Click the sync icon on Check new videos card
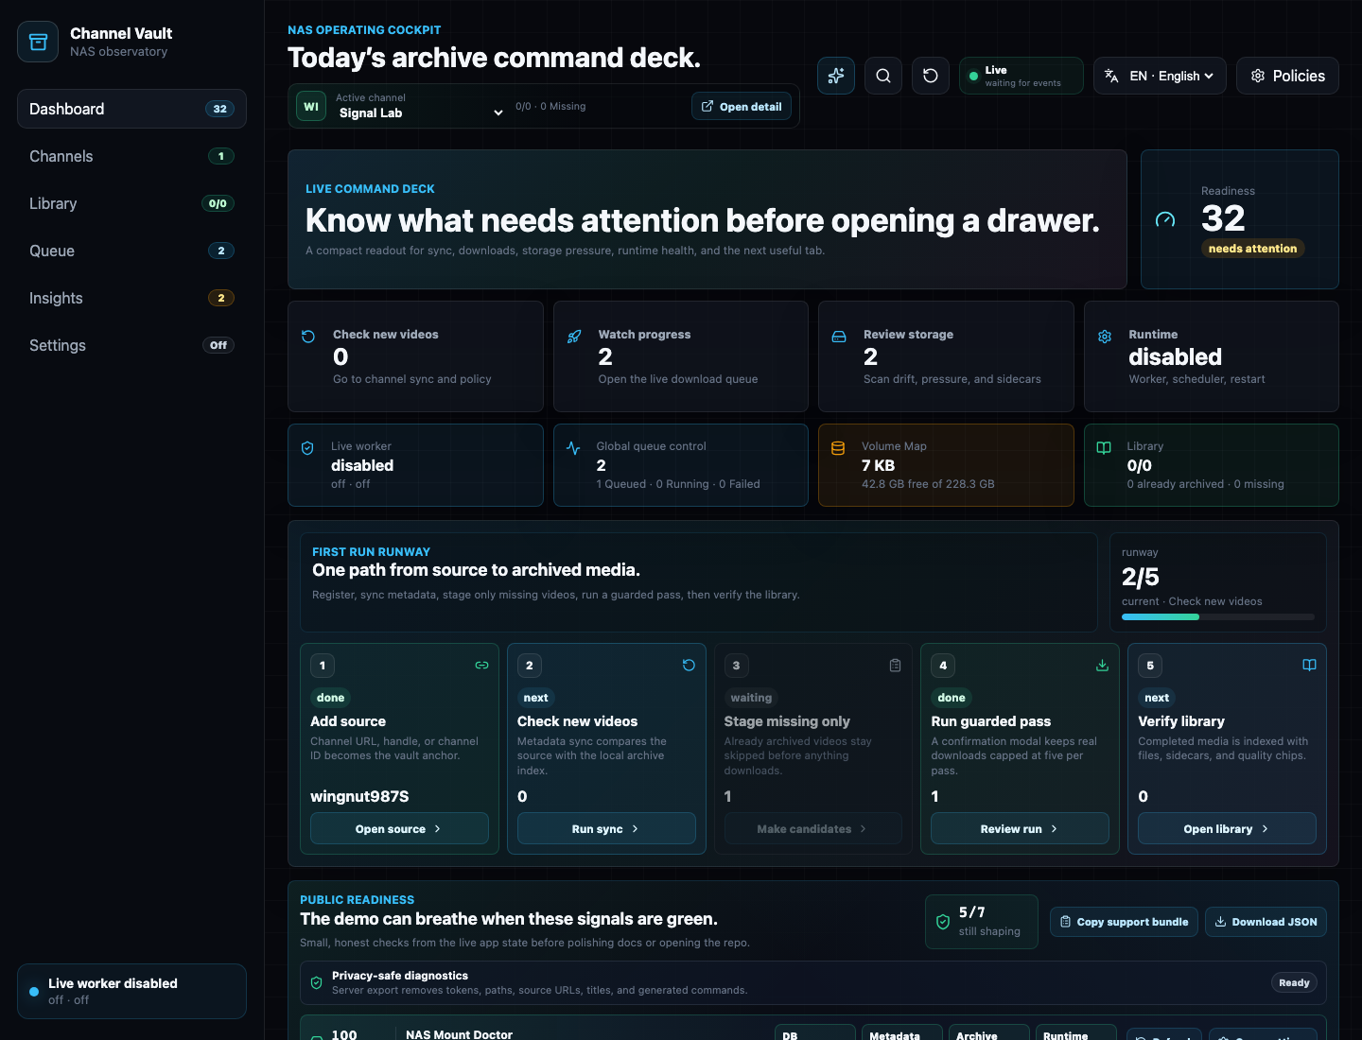1362x1040 pixels. tap(308, 337)
